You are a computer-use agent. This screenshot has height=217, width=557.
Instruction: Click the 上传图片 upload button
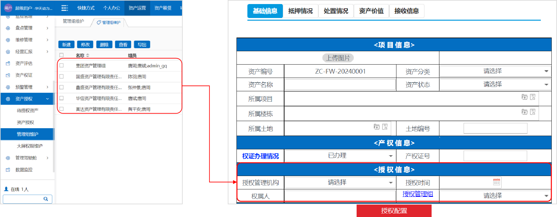click(338, 58)
